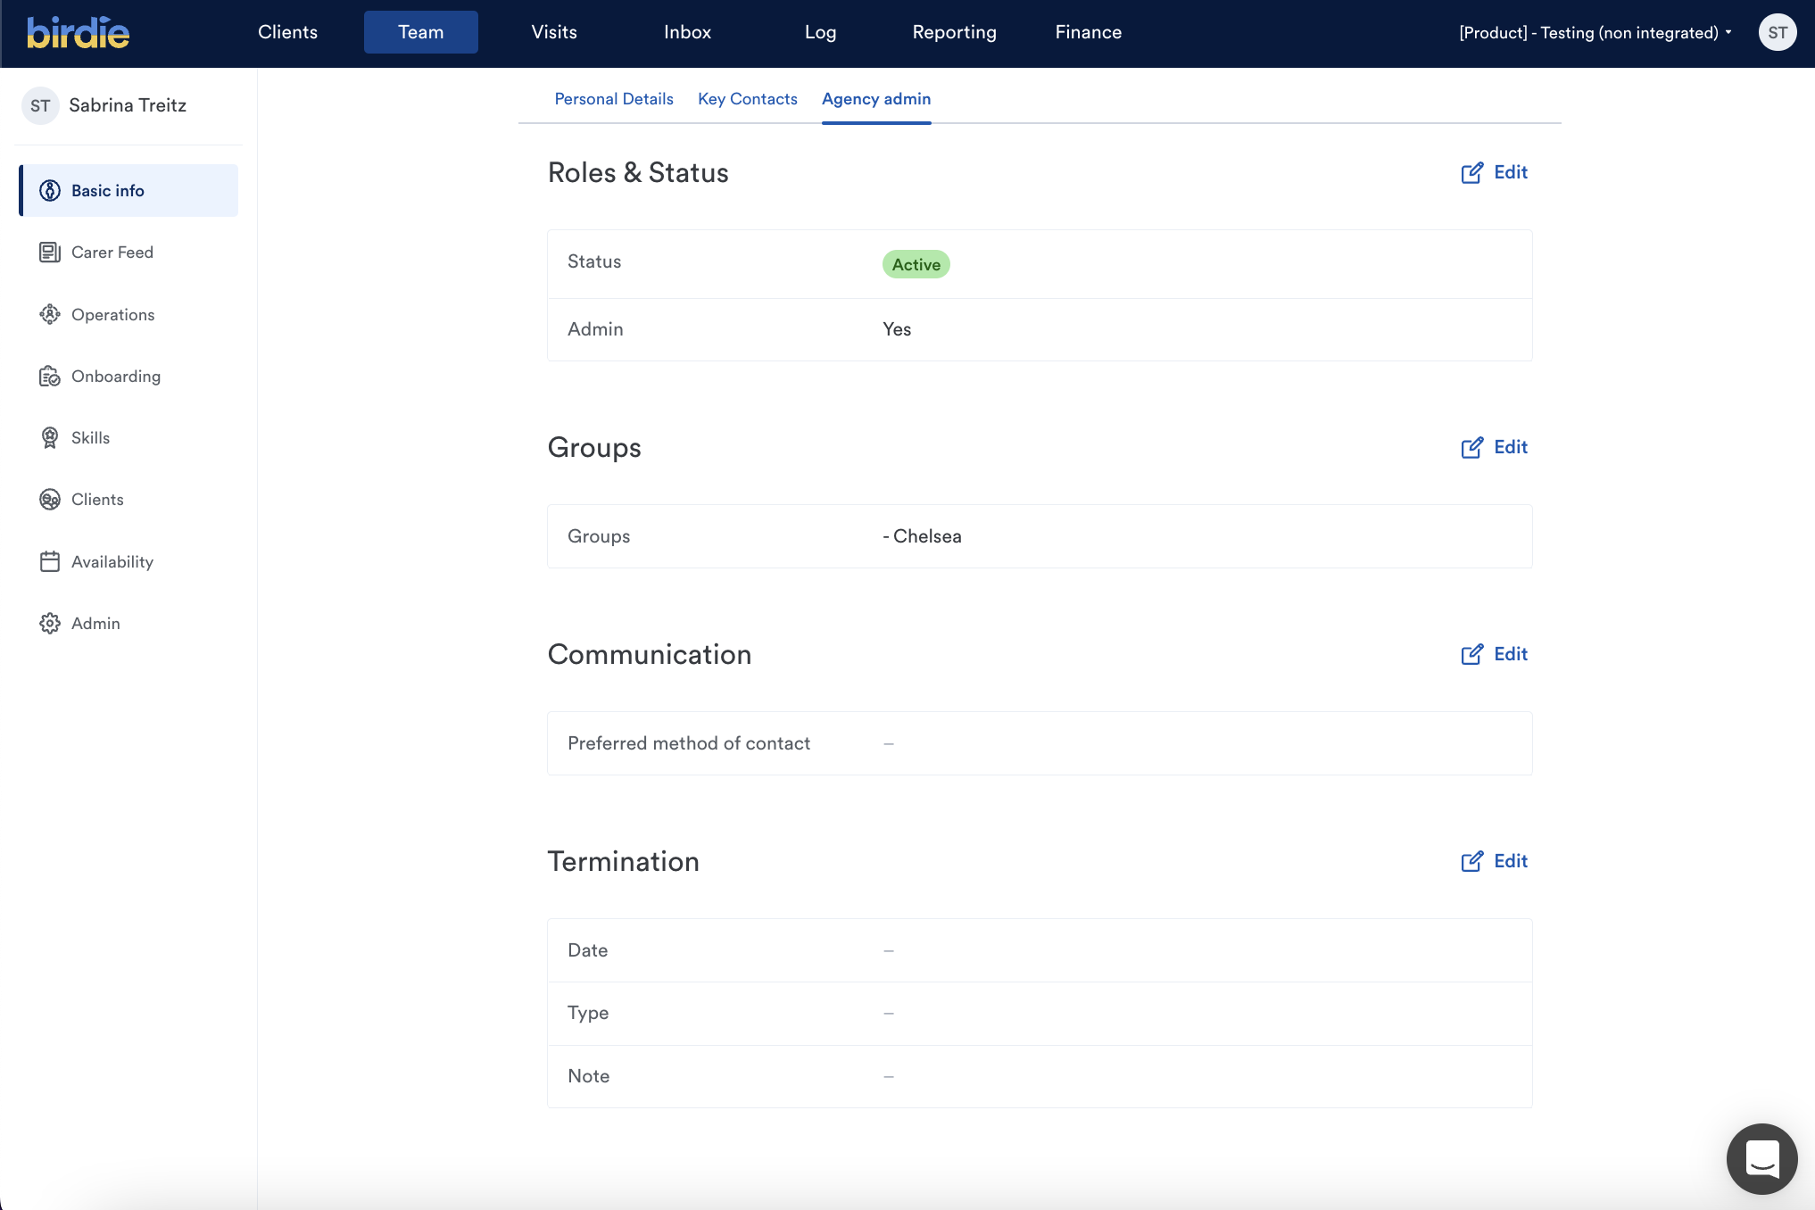This screenshot has width=1815, height=1210.
Task: Click the Termination 'Note' row label
Action: [x=589, y=1076]
